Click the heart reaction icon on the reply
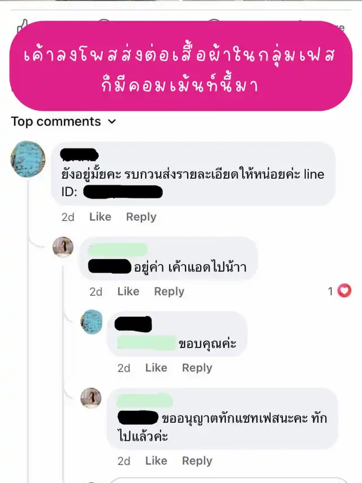 pos(344,290)
